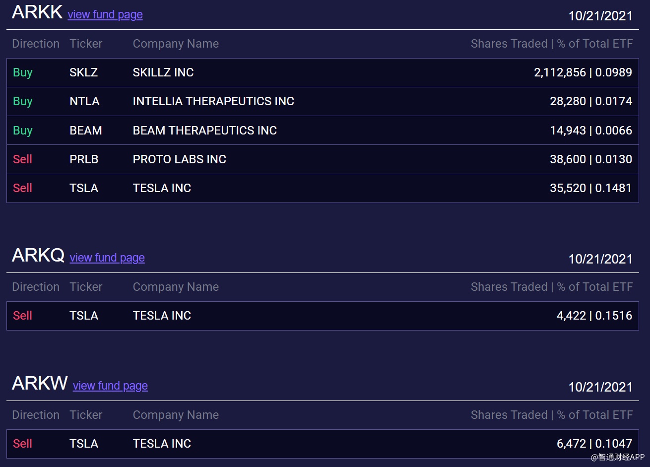Click the Sell label in the PRLB row
Screen dimensions: 650x467
[22, 159]
